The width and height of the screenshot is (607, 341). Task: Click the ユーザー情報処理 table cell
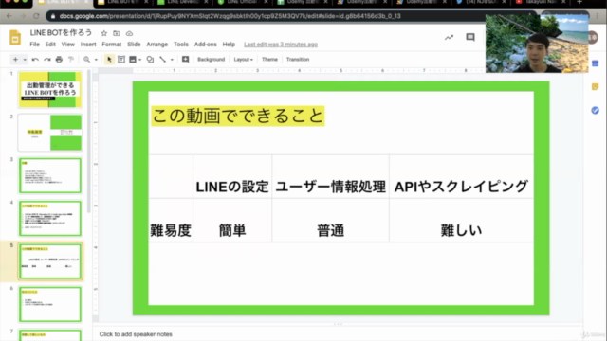tap(331, 177)
